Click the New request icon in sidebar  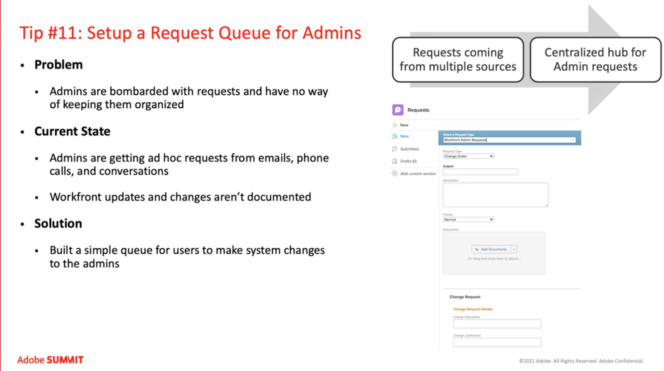click(395, 136)
